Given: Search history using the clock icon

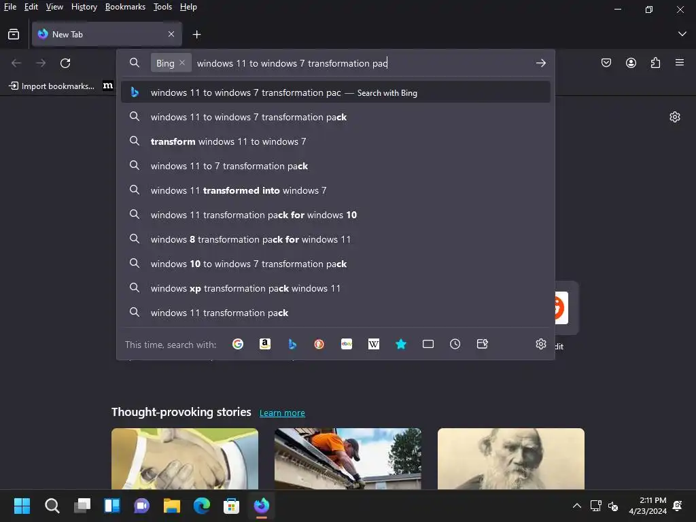Looking at the screenshot, I should (455, 344).
